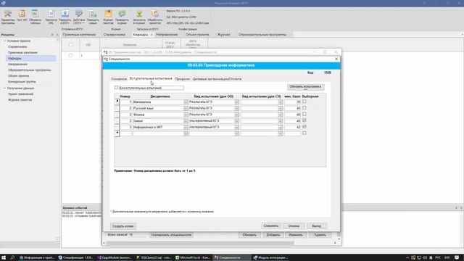
Task: Click the horizontal scrollbar of background window
Action: tap(200, 243)
